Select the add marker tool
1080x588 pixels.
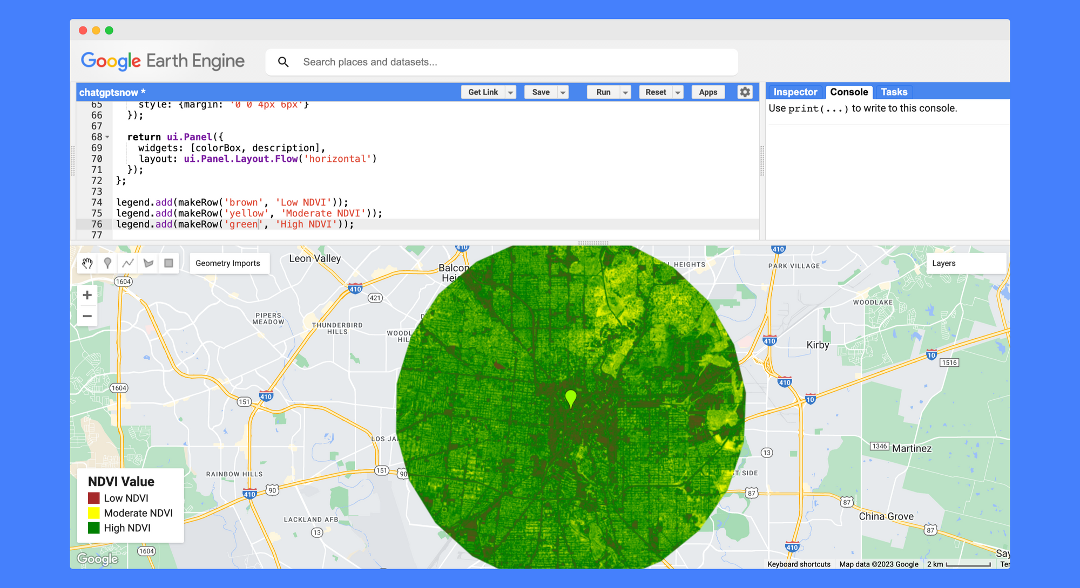coord(107,263)
